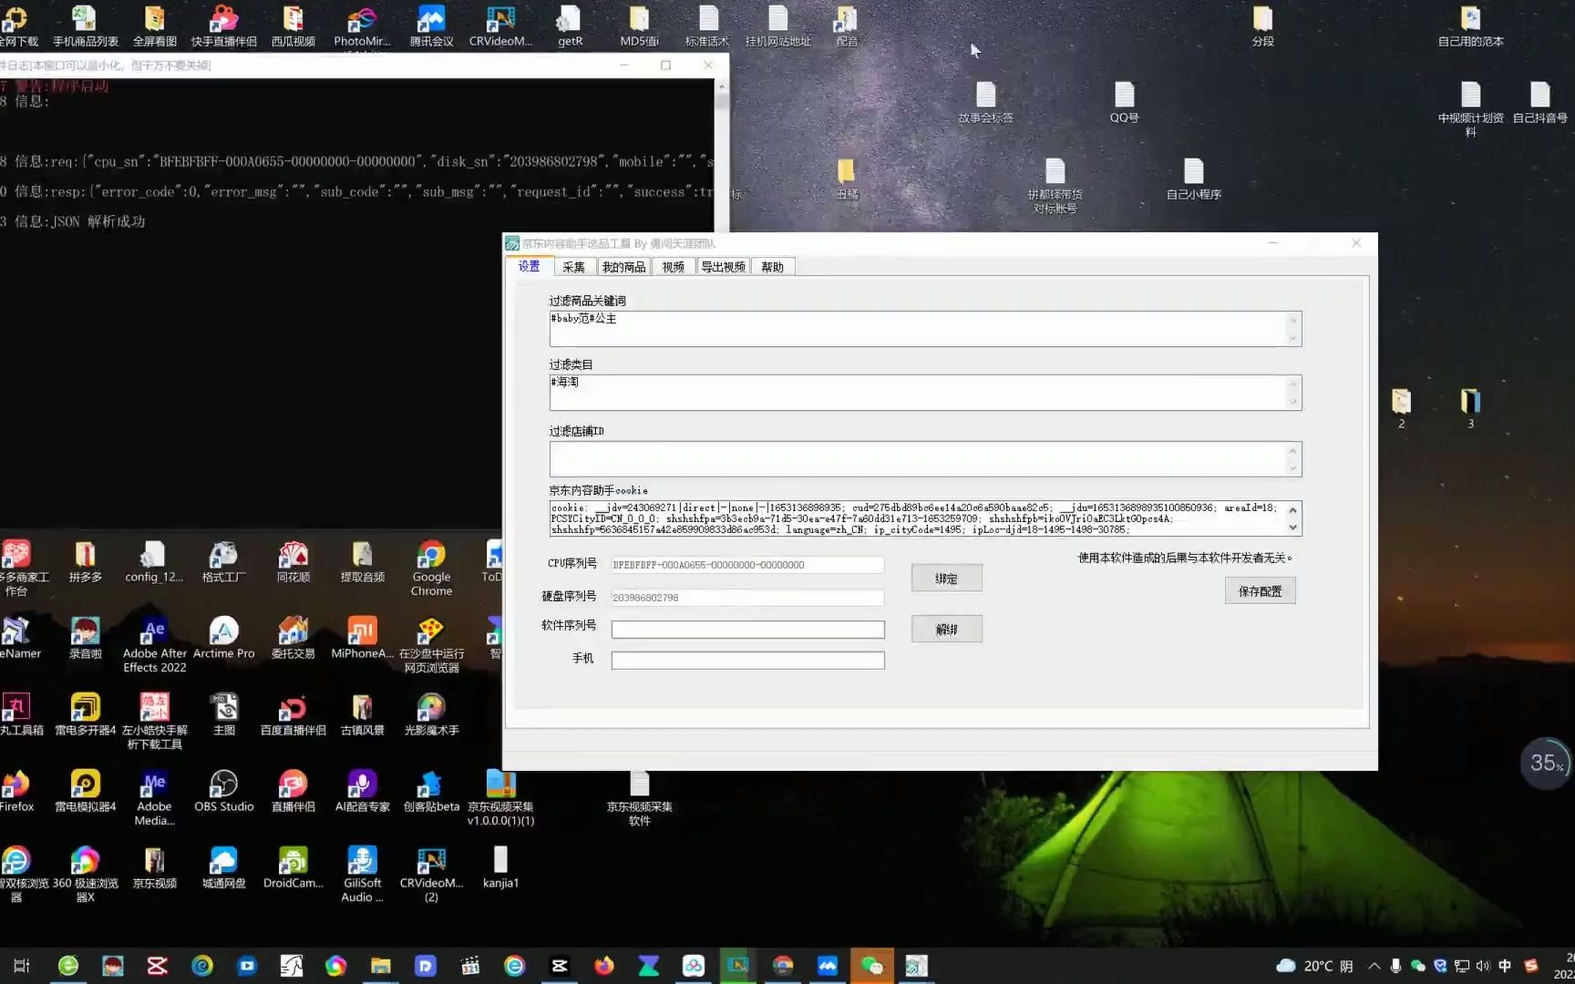The height and width of the screenshot is (984, 1575).
Task: Click the 保存配置 button
Action: (1260, 591)
